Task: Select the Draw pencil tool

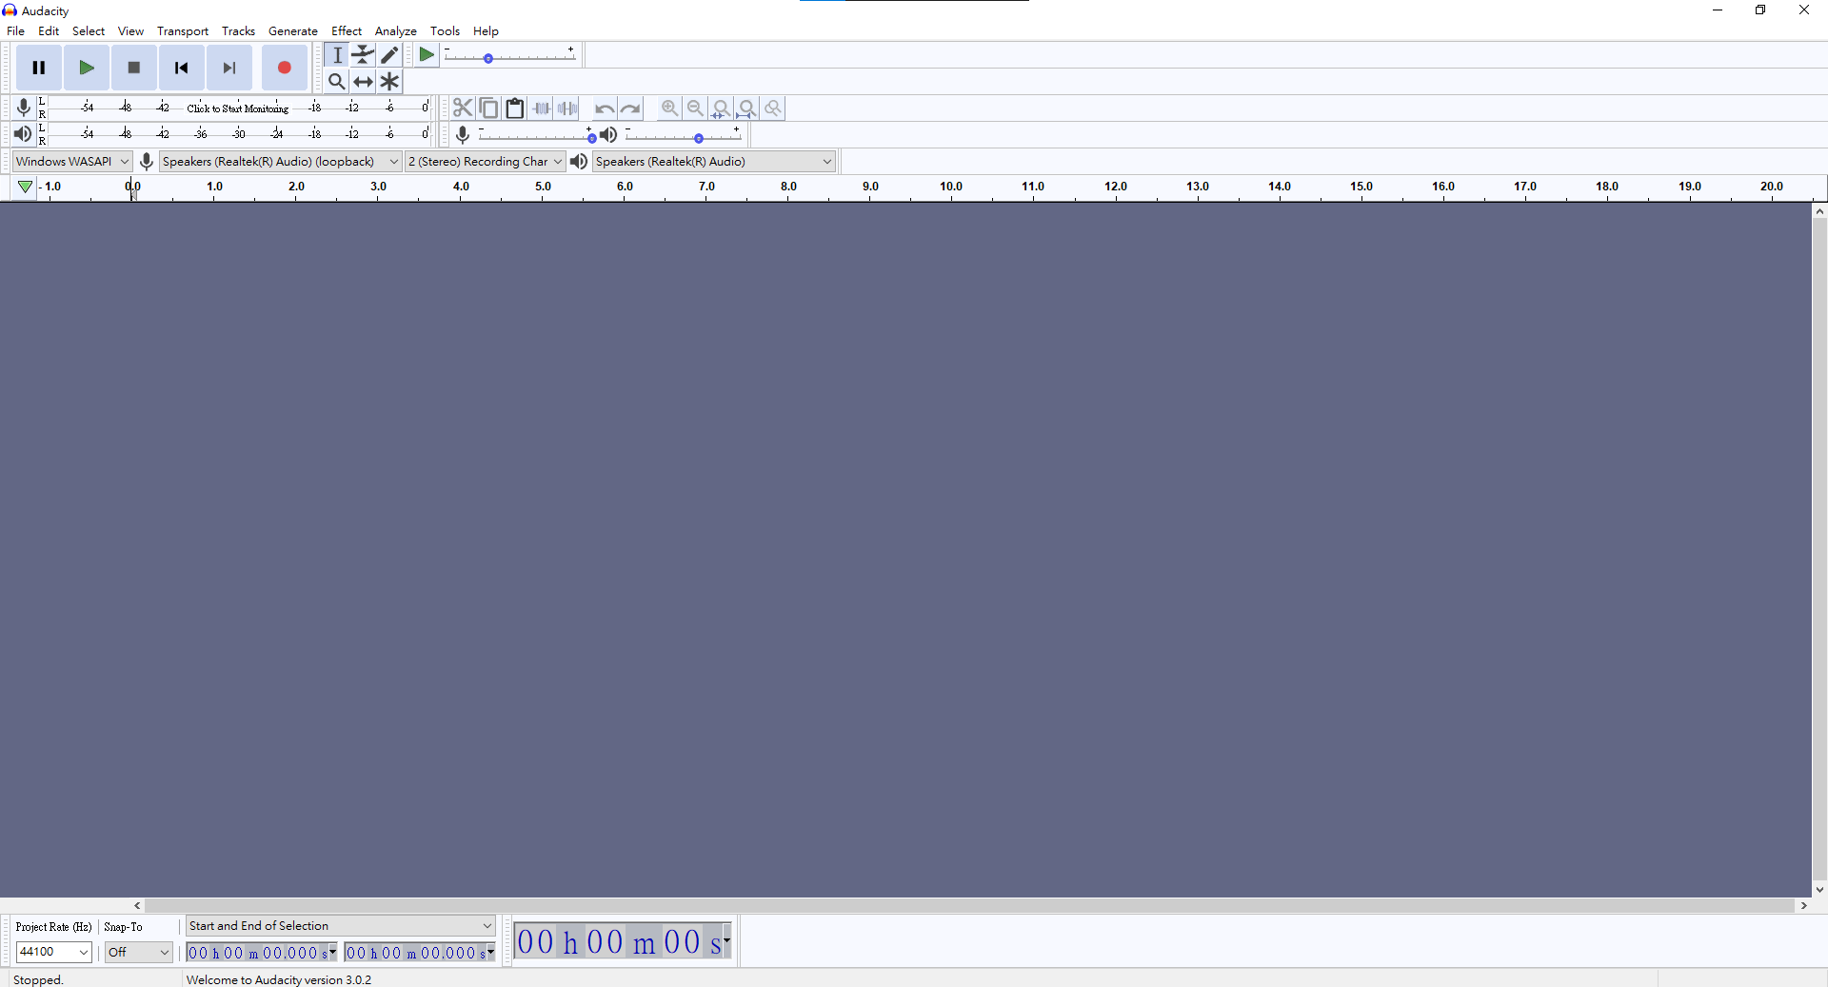Action: coord(389,55)
